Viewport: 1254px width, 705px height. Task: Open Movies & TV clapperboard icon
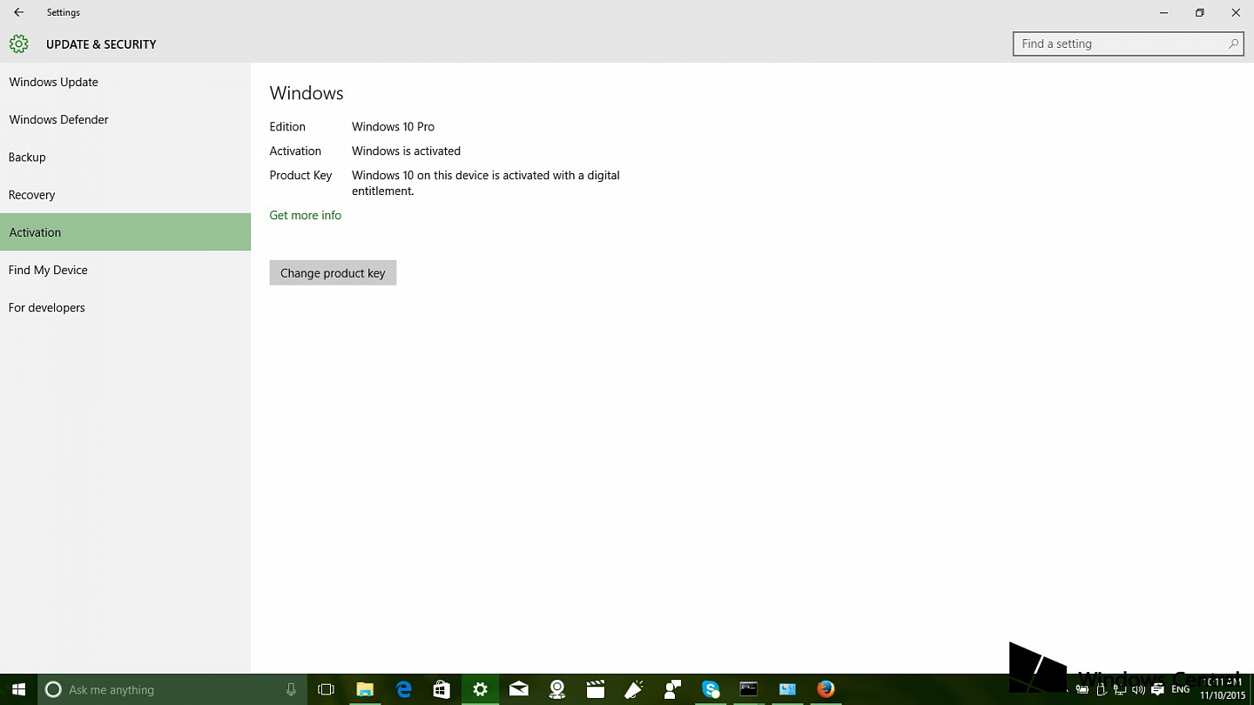tap(596, 689)
